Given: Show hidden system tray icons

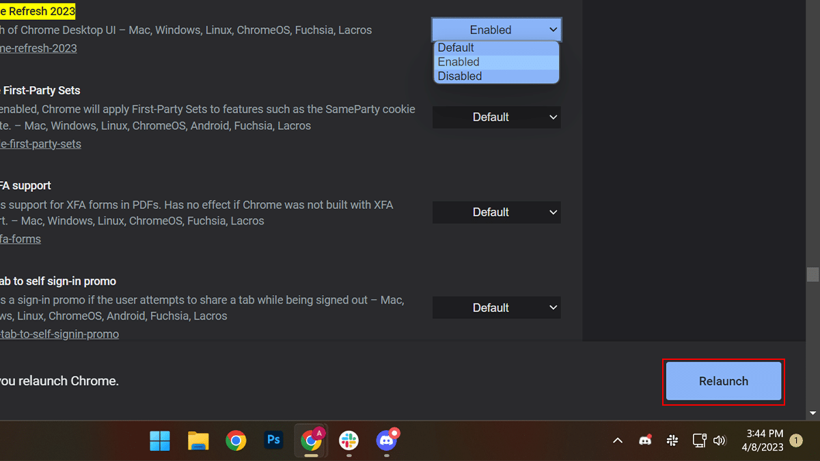Looking at the screenshot, I should click(x=618, y=441).
